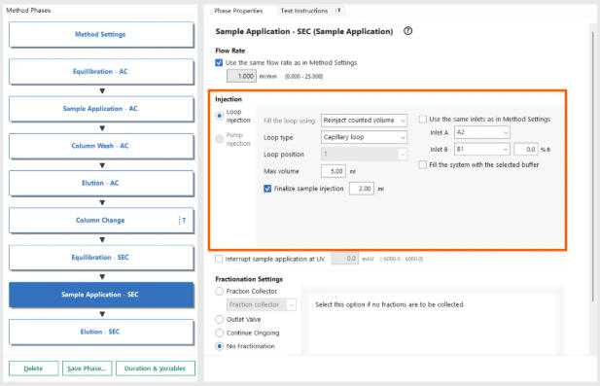Click the Delete button
Viewport: 600px width, 386px height.
pos(34,368)
